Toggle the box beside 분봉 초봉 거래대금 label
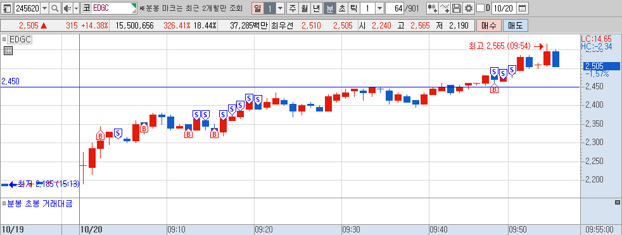 pos(4,203)
